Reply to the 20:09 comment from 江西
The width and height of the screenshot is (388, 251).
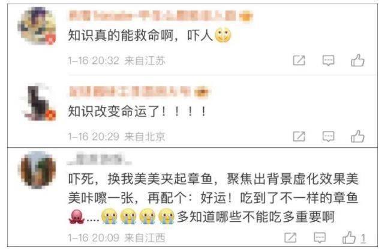click(320, 238)
